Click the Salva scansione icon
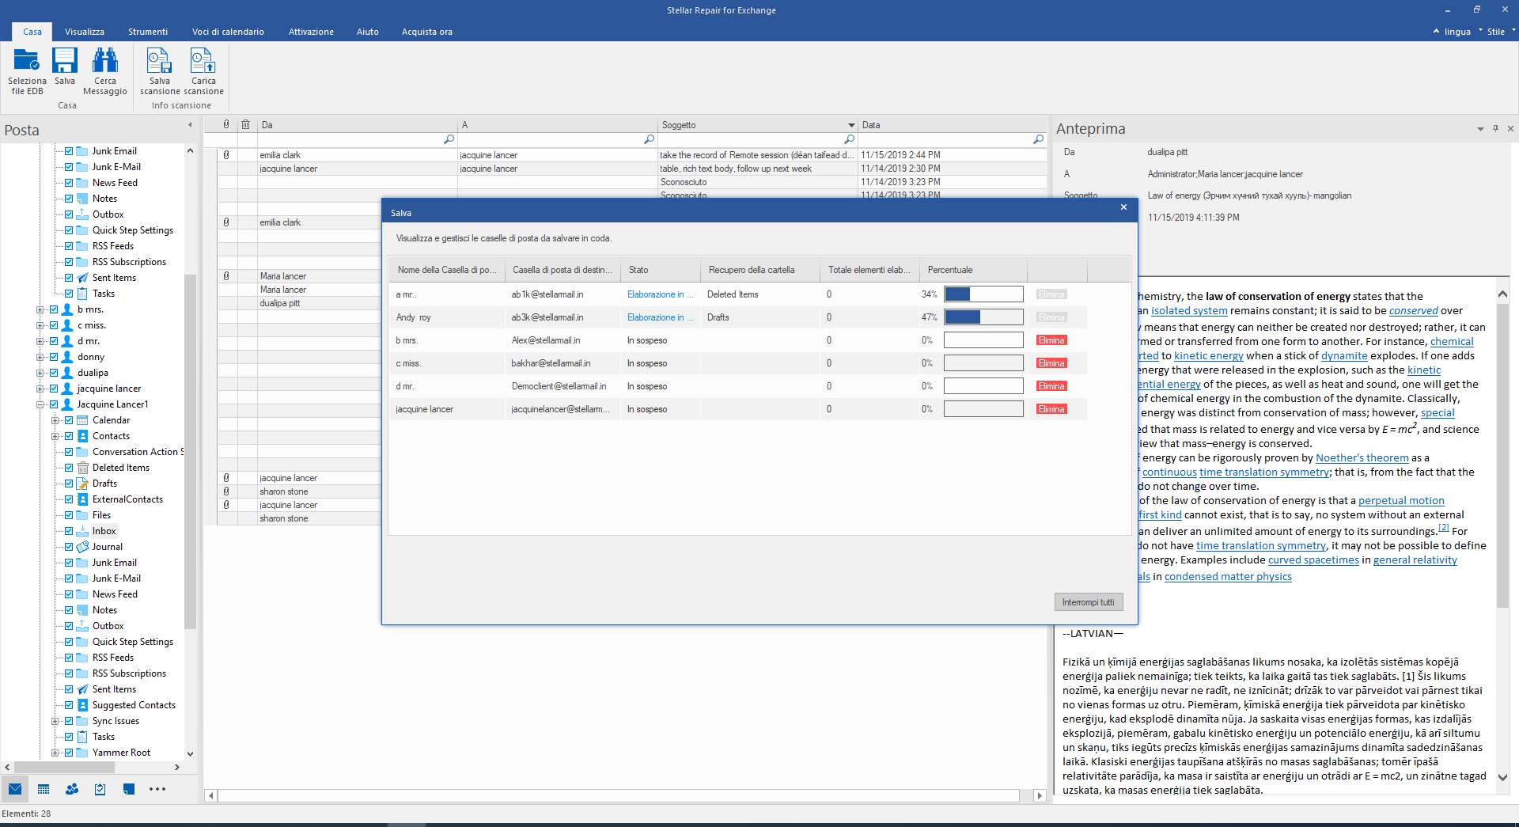The width and height of the screenshot is (1519, 827). click(x=159, y=60)
